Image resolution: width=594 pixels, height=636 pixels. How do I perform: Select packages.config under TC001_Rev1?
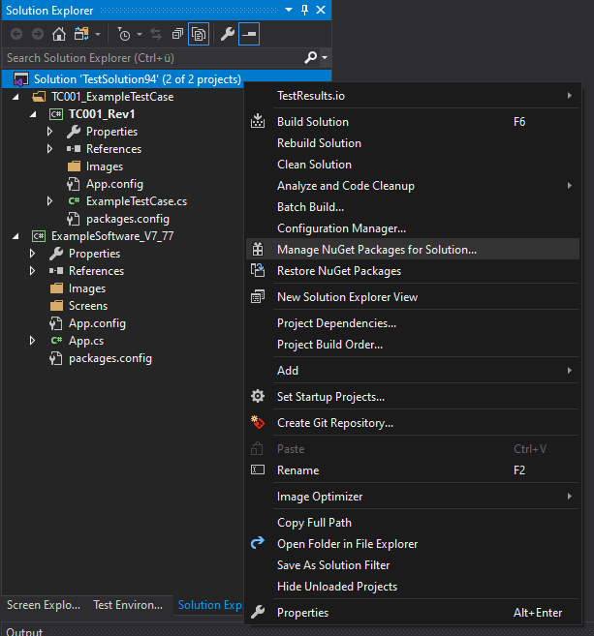pos(128,219)
